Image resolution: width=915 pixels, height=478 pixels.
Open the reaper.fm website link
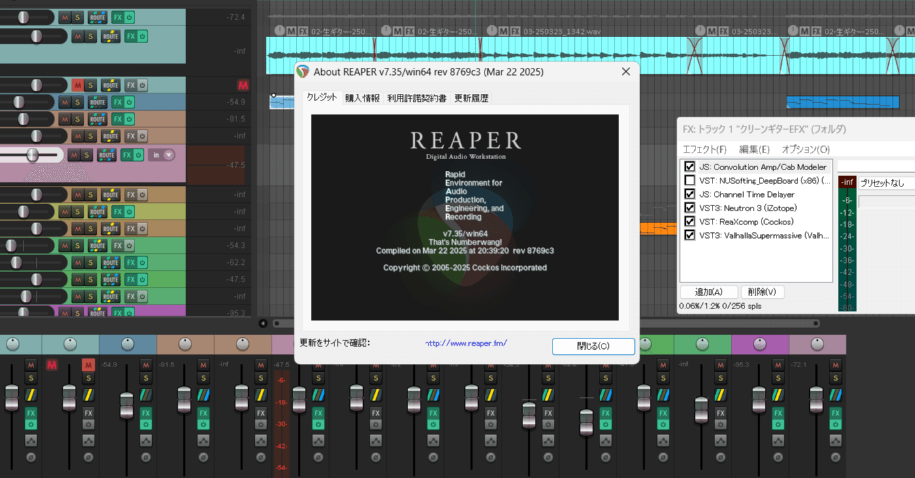tap(466, 342)
